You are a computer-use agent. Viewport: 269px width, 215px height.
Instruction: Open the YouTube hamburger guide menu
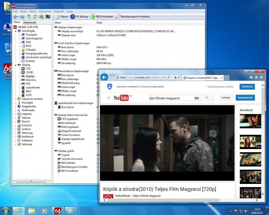pyautogui.click(x=108, y=98)
